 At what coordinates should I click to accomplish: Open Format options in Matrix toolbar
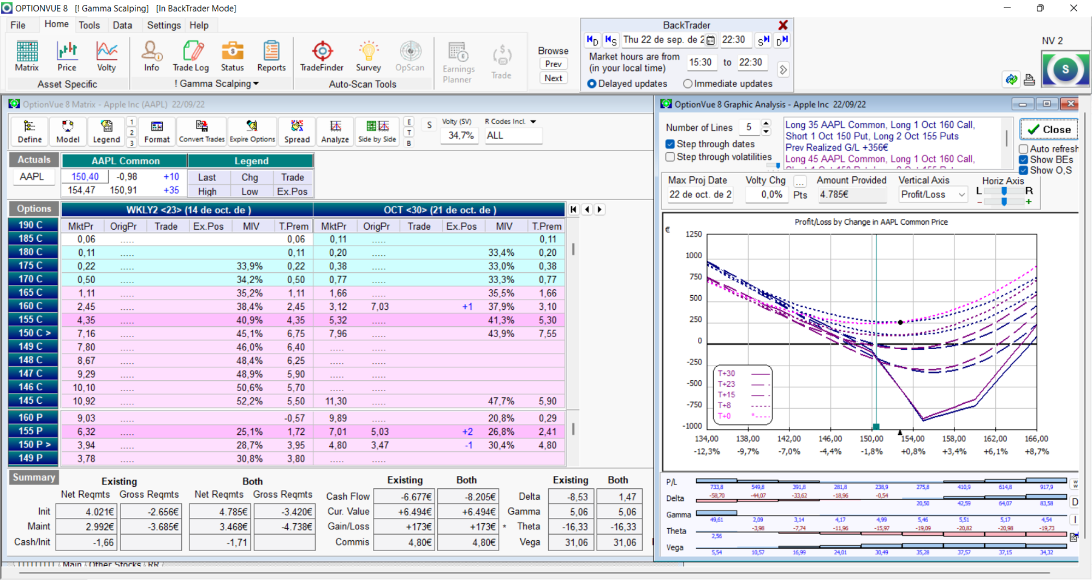click(x=157, y=132)
